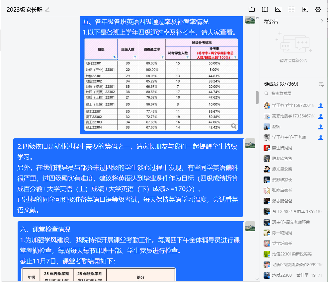
Task: Open the group apps grid icon
Action: 291,9
